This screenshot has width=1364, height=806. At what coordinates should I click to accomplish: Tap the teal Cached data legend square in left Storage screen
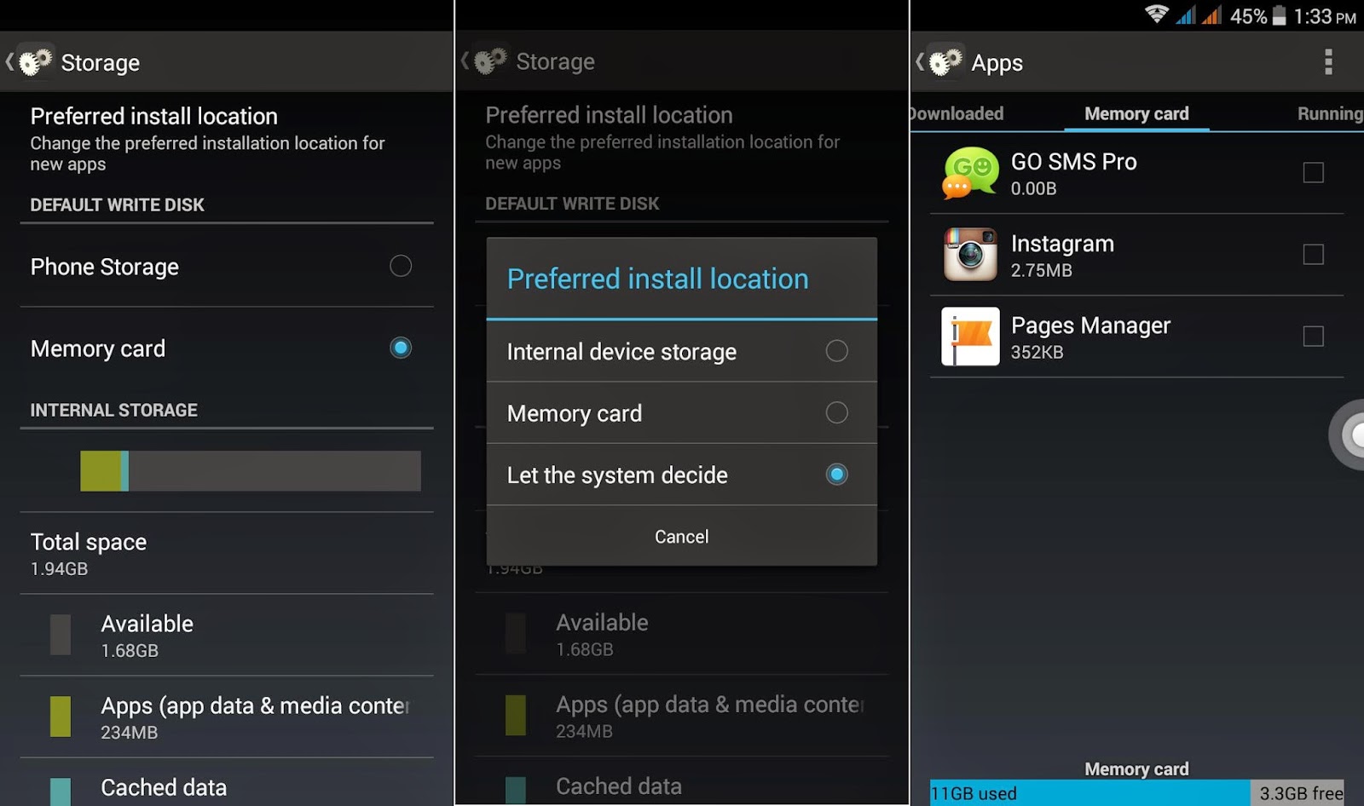tap(61, 792)
